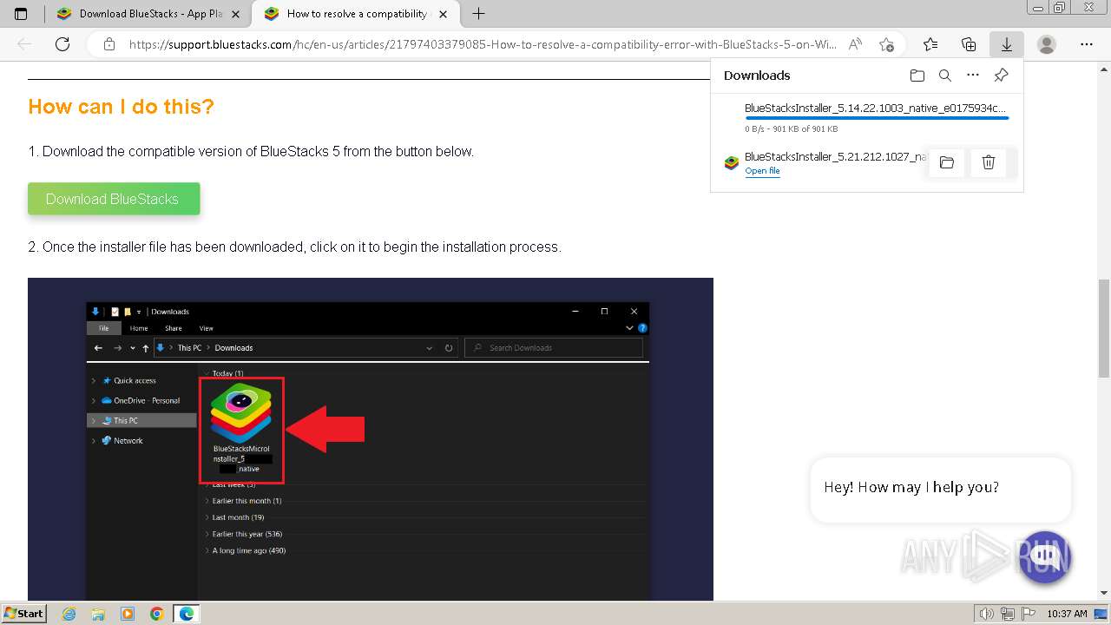Image resolution: width=1111 pixels, height=625 pixels.
Task: Open network status tray icon
Action: (x=1007, y=614)
